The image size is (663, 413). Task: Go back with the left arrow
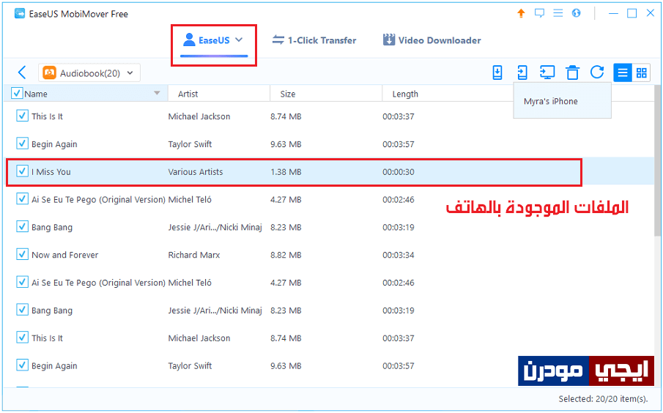pyautogui.click(x=22, y=72)
